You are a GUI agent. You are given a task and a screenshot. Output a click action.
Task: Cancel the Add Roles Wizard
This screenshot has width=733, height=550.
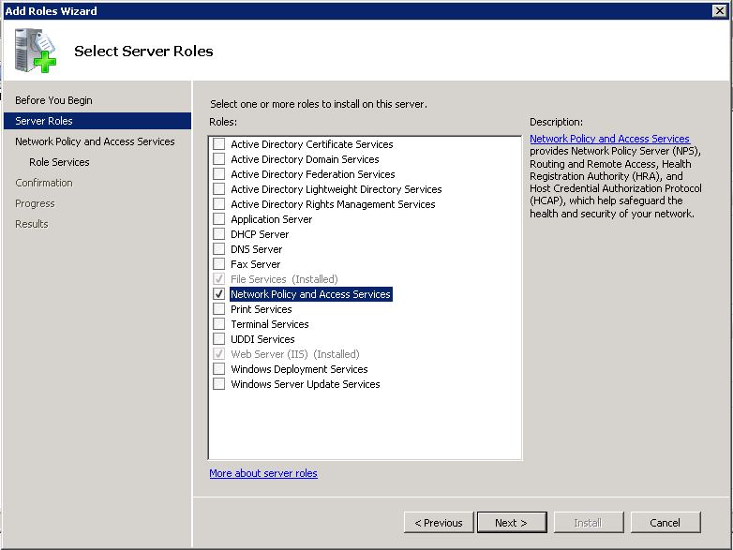666,523
